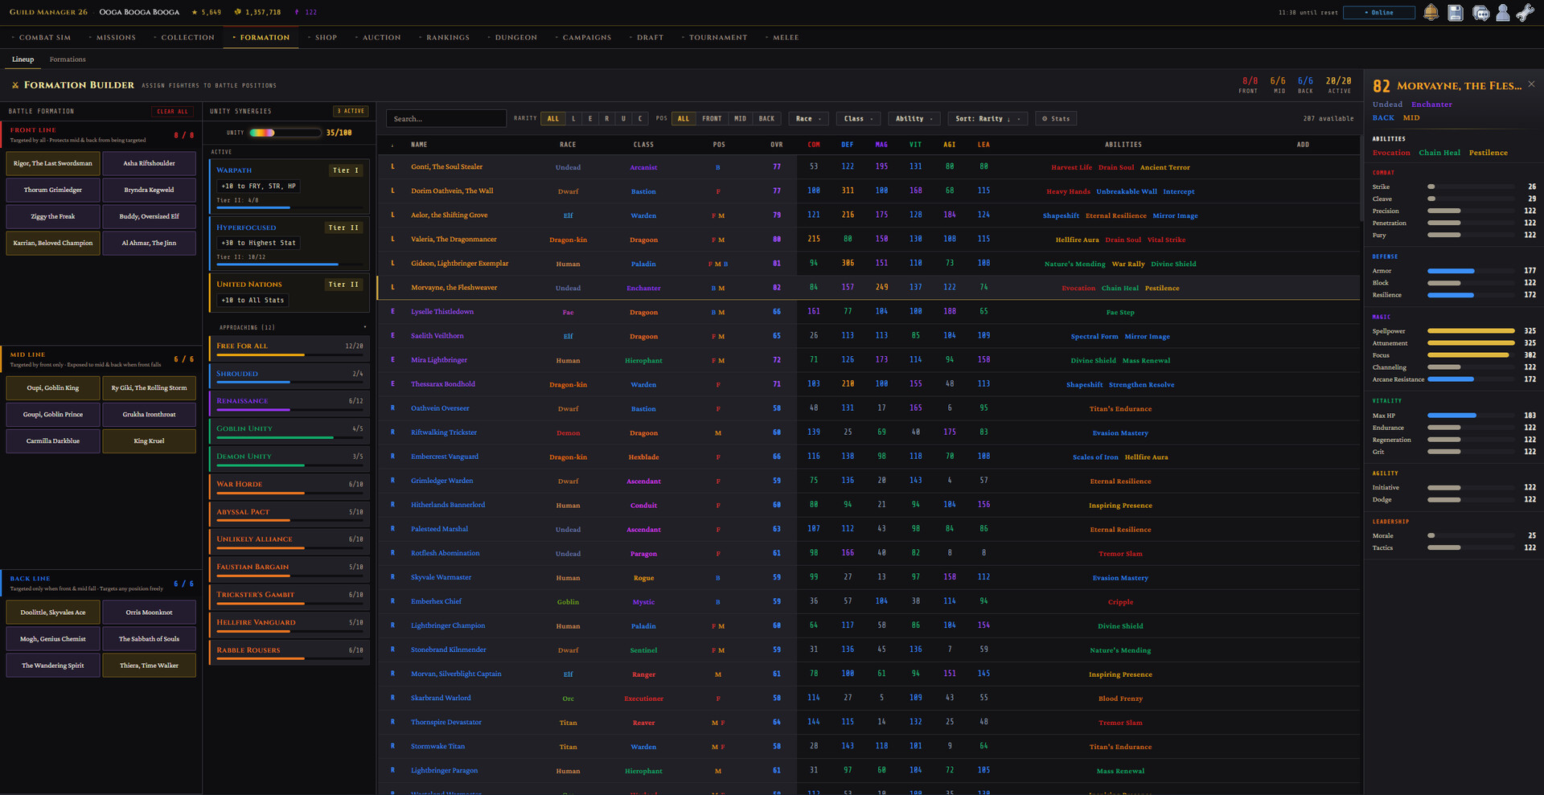Open notifications via the bell icon

point(1431,13)
